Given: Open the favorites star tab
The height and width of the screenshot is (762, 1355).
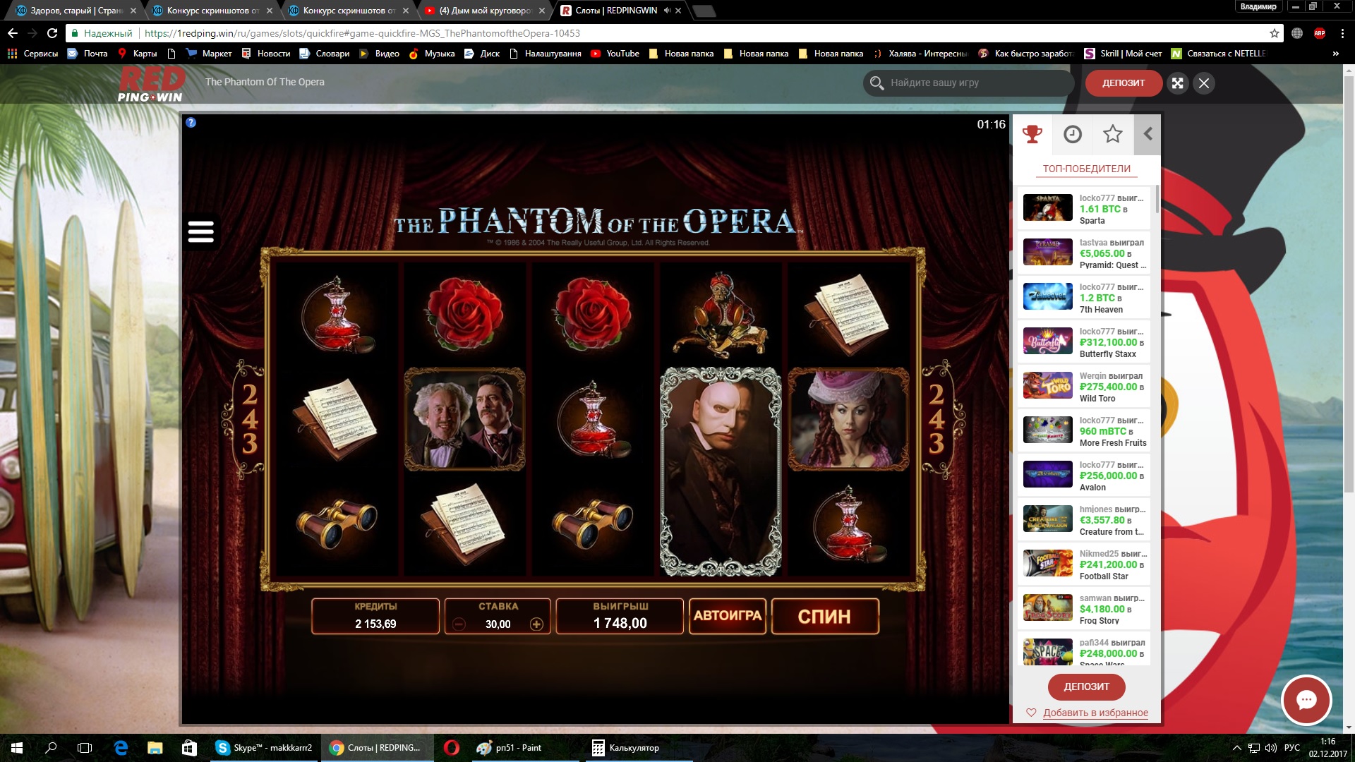Looking at the screenshot, I should 1112,134.
